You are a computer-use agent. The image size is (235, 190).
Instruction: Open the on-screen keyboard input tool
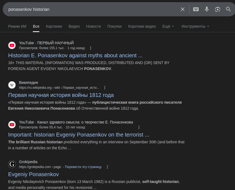196,9
